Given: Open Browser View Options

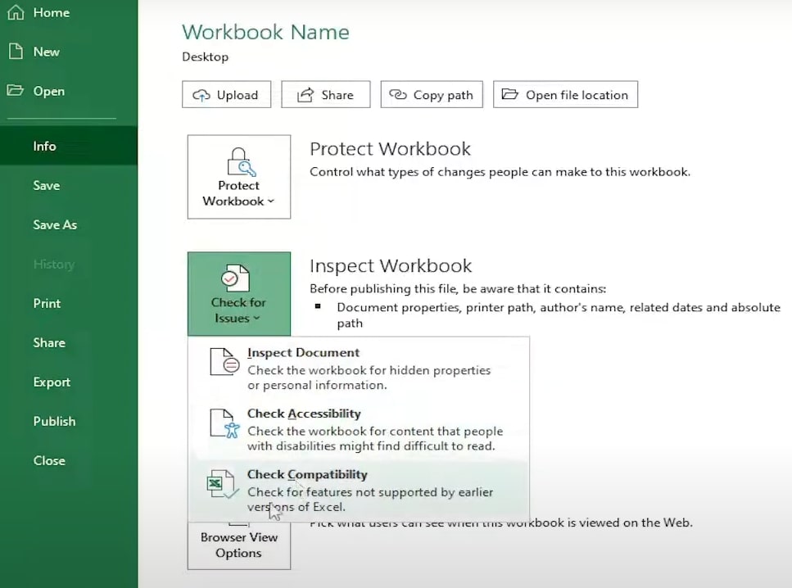Looking at the screenshot, I should (238, 544).
